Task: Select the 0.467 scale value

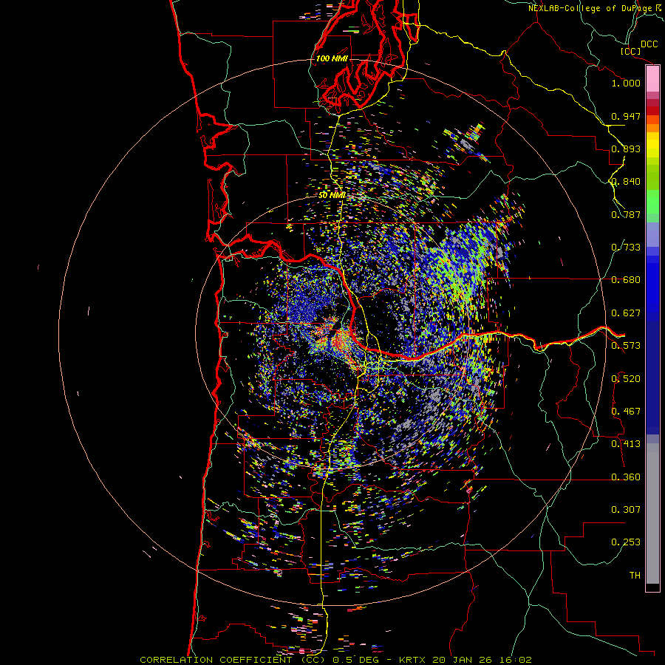Action: (x=626, y=412)
